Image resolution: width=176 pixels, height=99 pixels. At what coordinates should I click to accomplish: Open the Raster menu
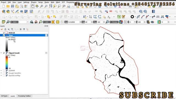click(x=47, y=2)
